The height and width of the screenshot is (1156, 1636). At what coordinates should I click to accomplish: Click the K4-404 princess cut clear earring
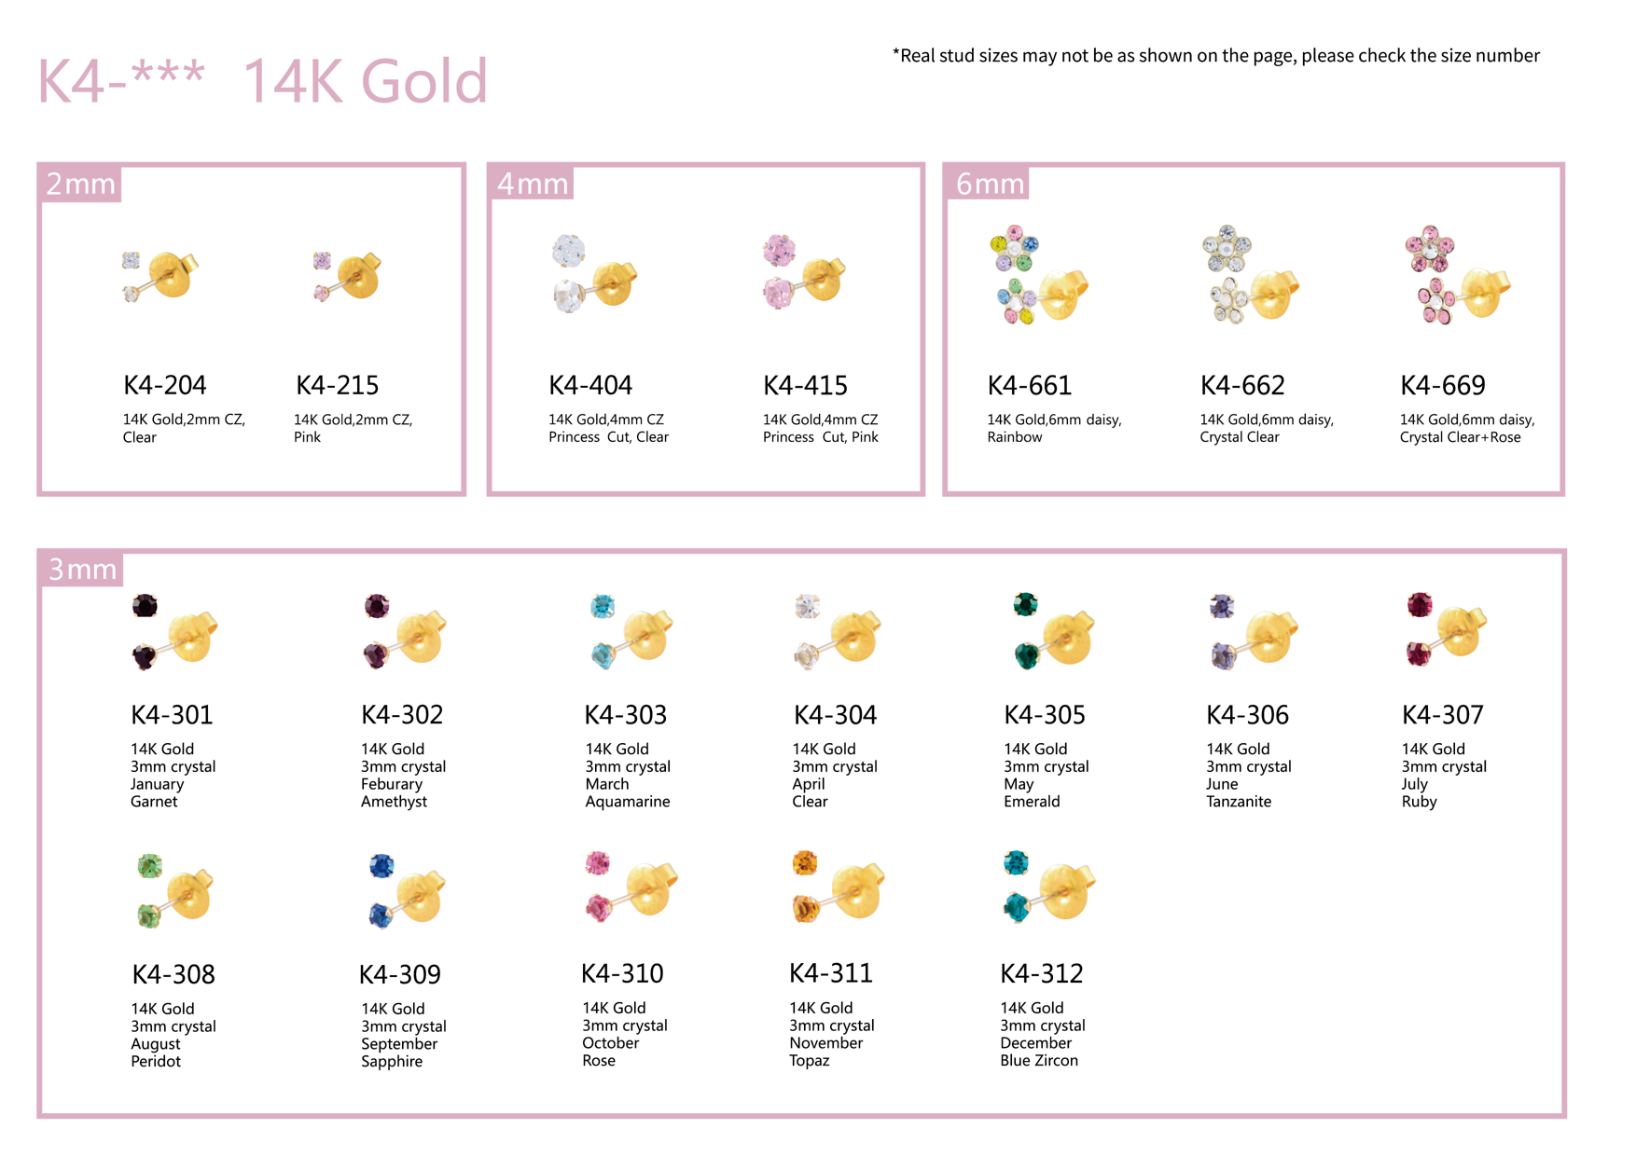click(x=594, y=273)
